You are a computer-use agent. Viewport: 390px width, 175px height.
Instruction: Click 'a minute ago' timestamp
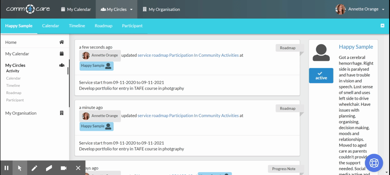[x=91, y=108]
